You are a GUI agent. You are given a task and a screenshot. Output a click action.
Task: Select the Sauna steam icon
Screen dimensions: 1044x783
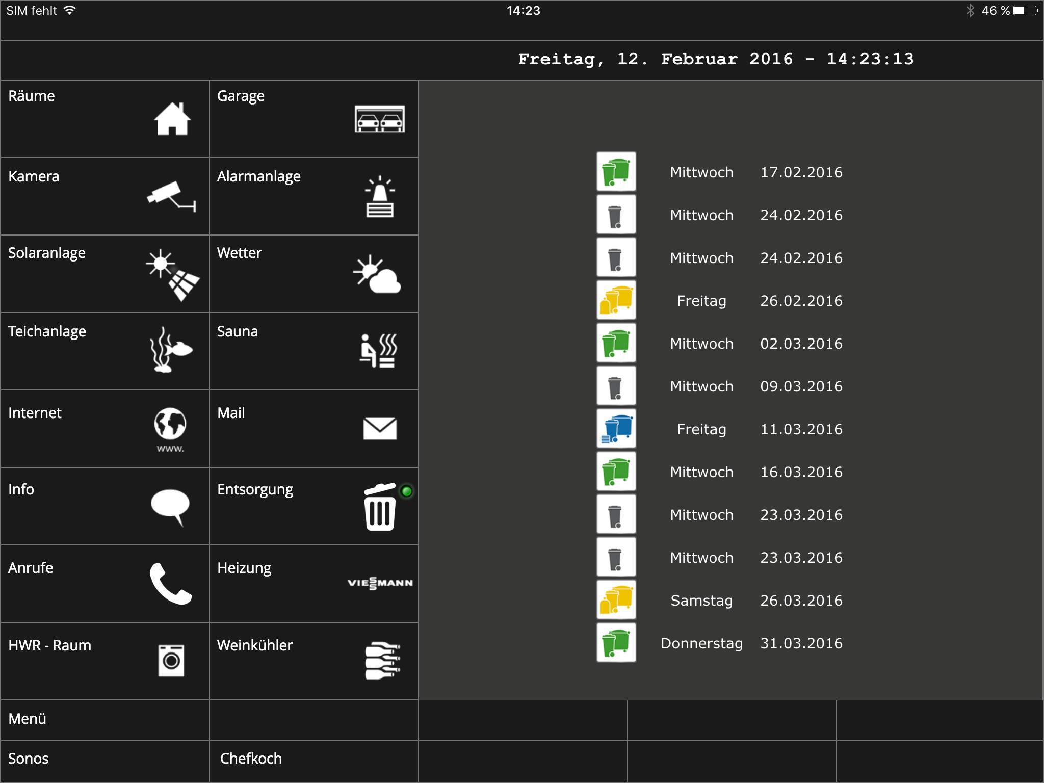pos(378,350)
